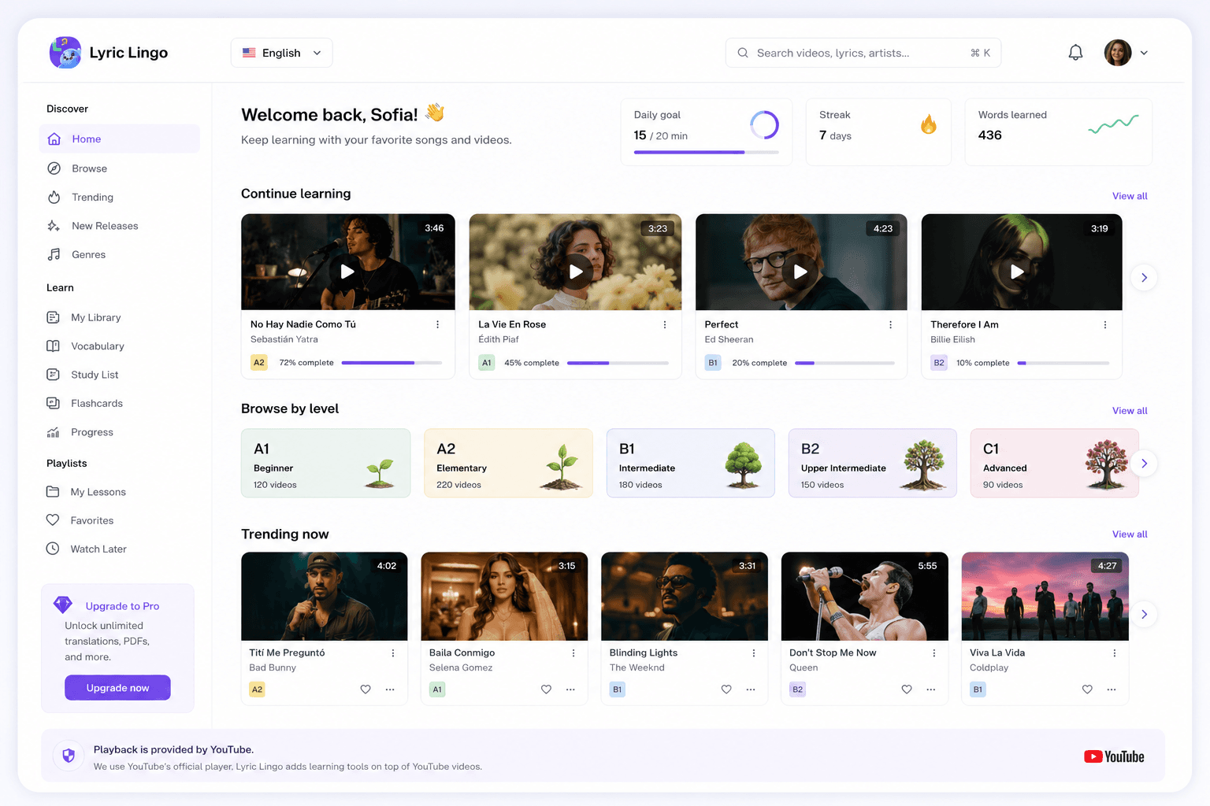Open the notifications bell

[x=1075, y=53]
